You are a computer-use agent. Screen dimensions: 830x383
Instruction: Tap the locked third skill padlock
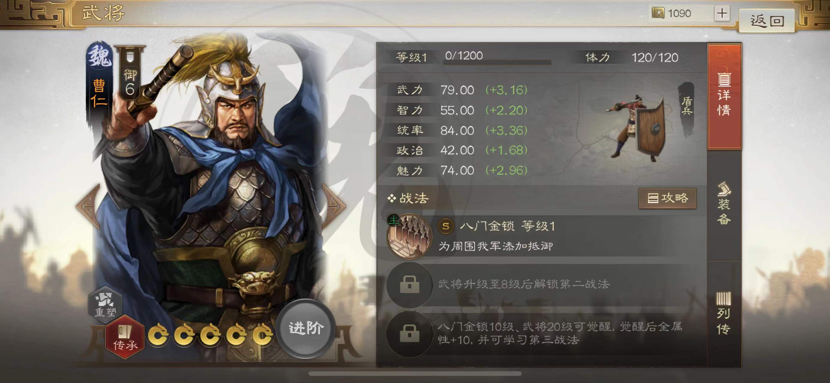(x=409, y=334)
